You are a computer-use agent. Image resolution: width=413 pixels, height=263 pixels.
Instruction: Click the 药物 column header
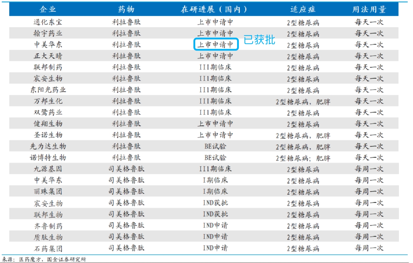tap(126, 9)
